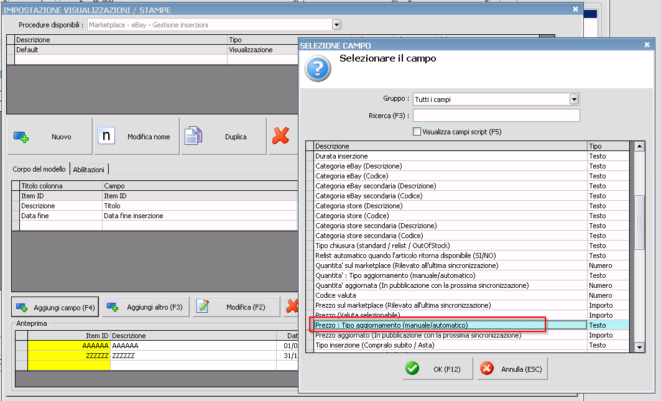Image resolution: width=661 pixels, height=401 pixels.
Task: Click Modifica (F2) button
Action: pyautogui.click(x=236, y=307)
